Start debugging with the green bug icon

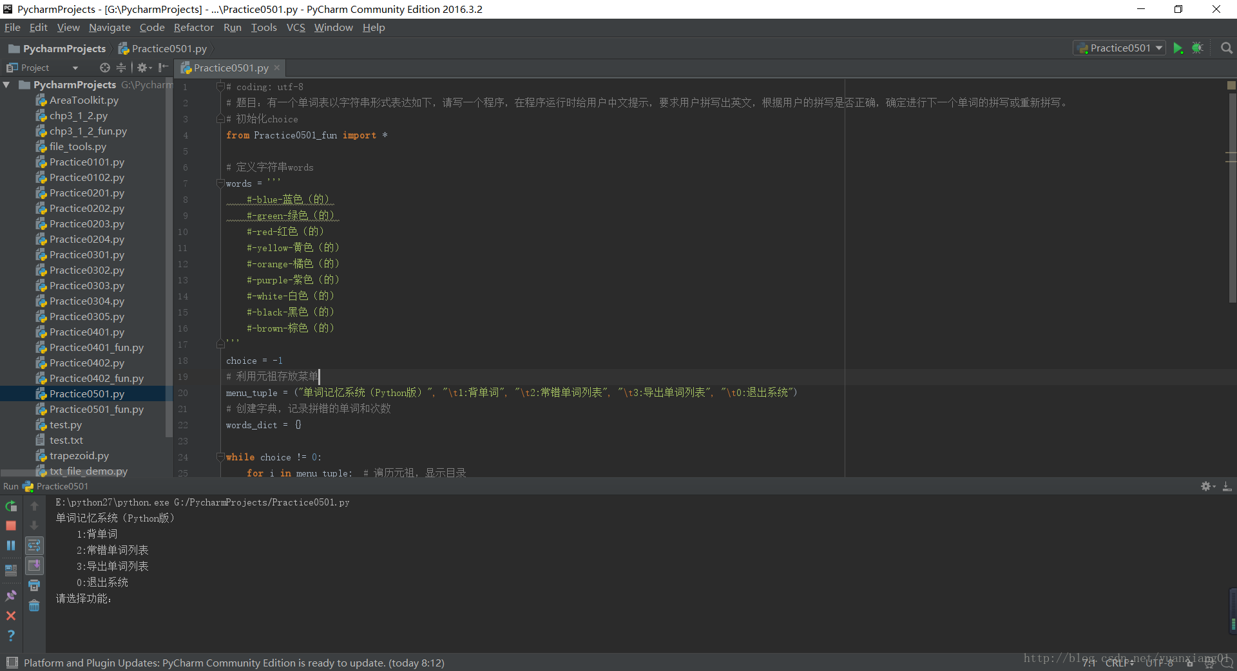[x=1198, y=48]
